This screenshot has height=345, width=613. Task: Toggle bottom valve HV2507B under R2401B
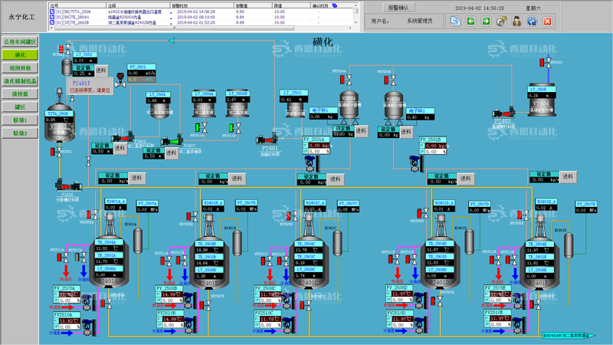coord(205,305)
